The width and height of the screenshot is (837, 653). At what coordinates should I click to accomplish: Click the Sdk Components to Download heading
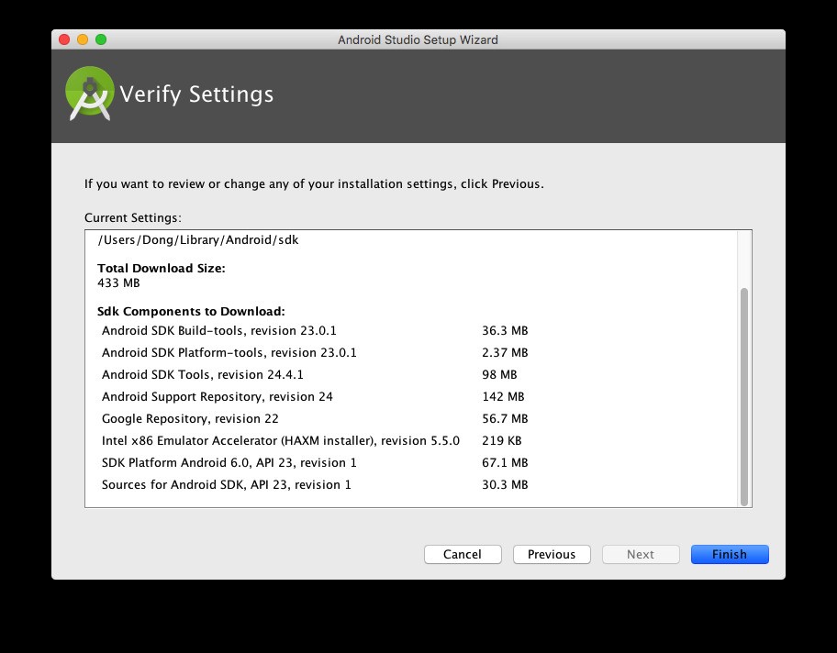tap(191, 312)
